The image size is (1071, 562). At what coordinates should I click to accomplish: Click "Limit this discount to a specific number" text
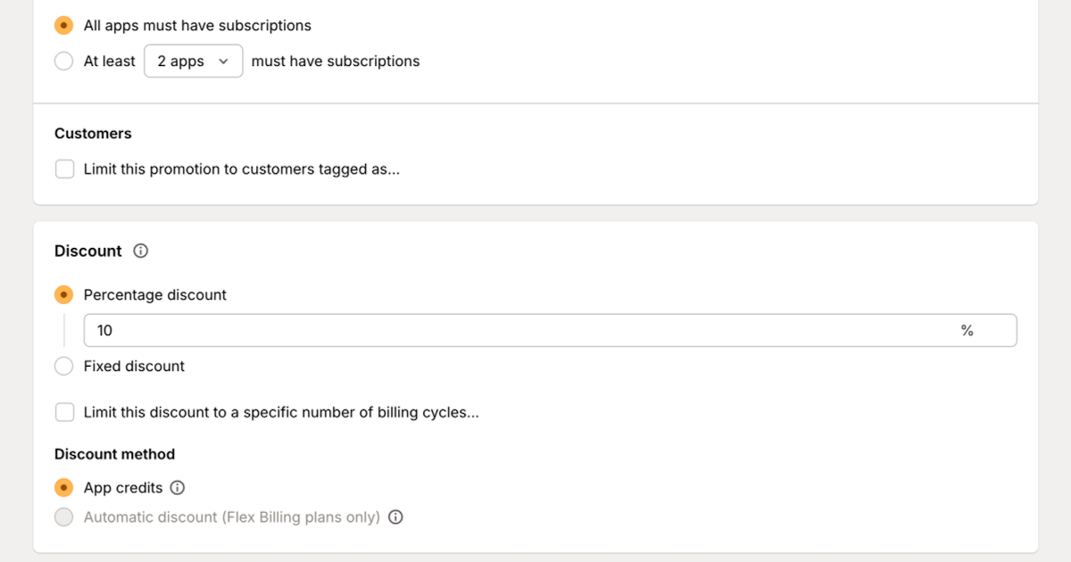[280, 413]
